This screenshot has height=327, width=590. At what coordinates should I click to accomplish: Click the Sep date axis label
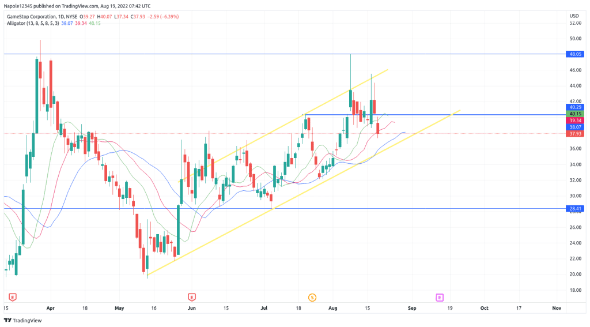[x=412, y=308]
